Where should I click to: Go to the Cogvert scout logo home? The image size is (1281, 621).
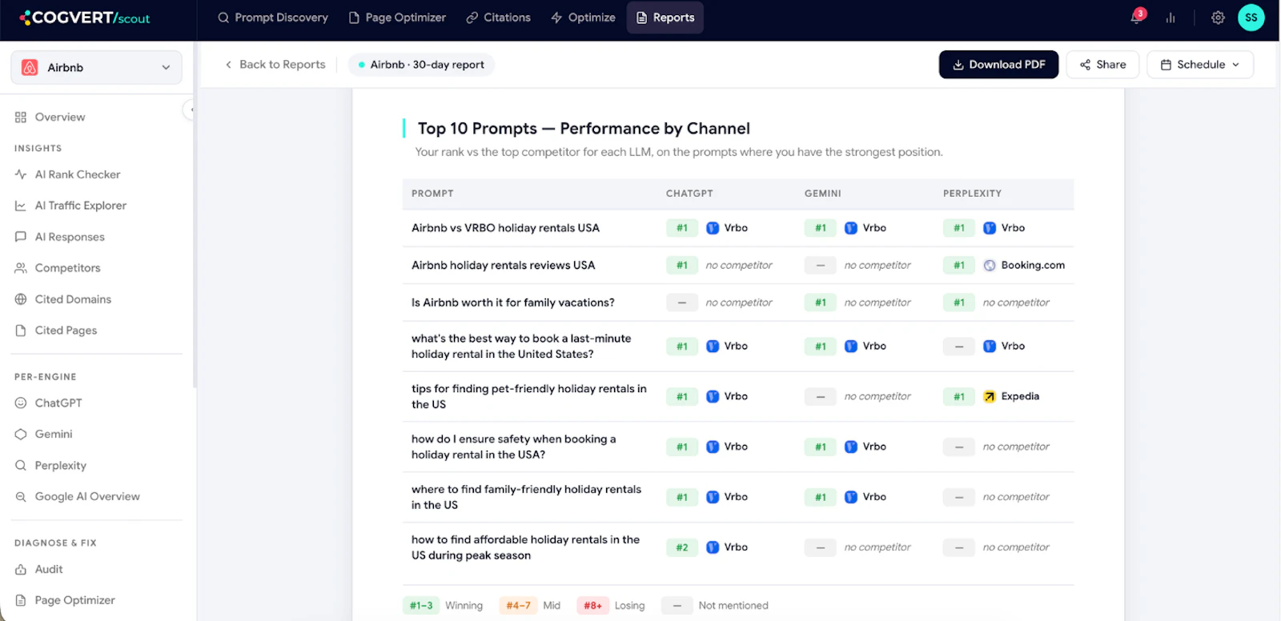85,18
